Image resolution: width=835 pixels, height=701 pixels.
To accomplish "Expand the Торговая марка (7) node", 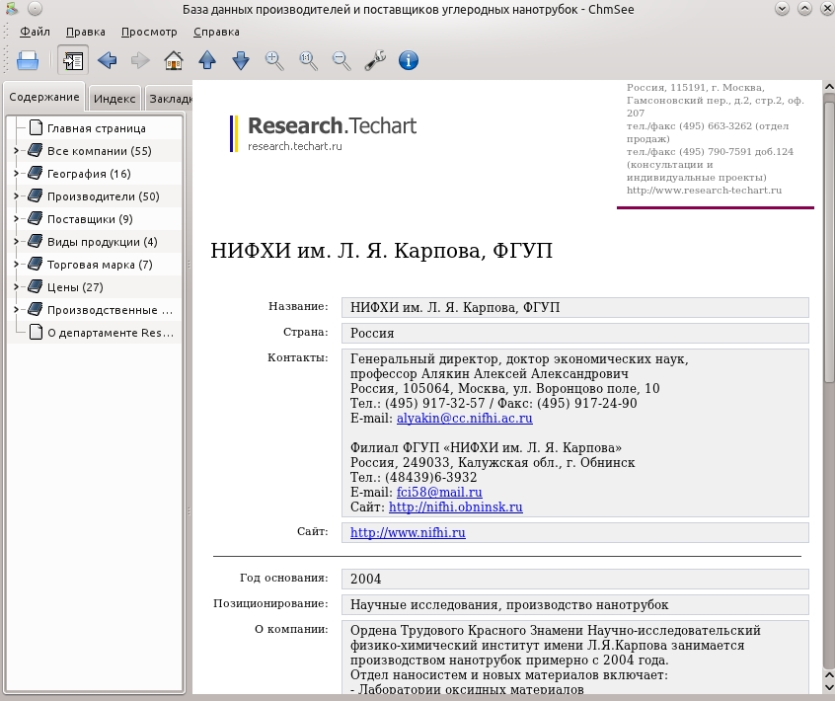I will tap(16, 265).
